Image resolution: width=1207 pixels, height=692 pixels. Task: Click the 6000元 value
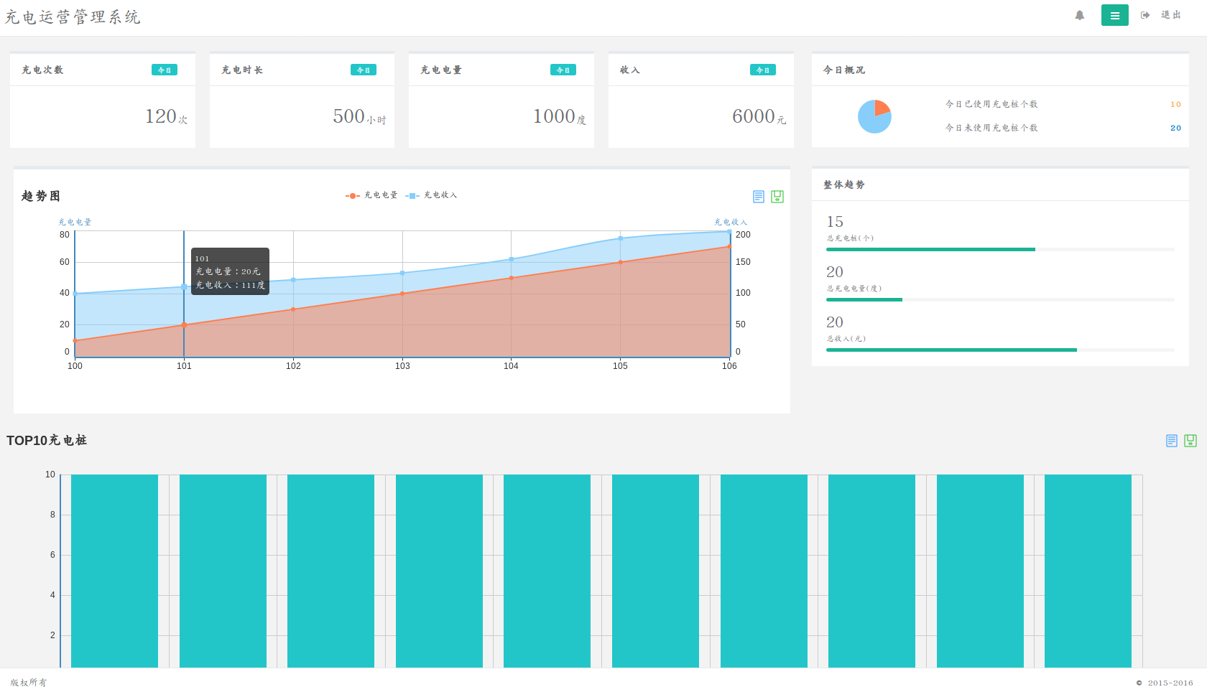[759, 116]
